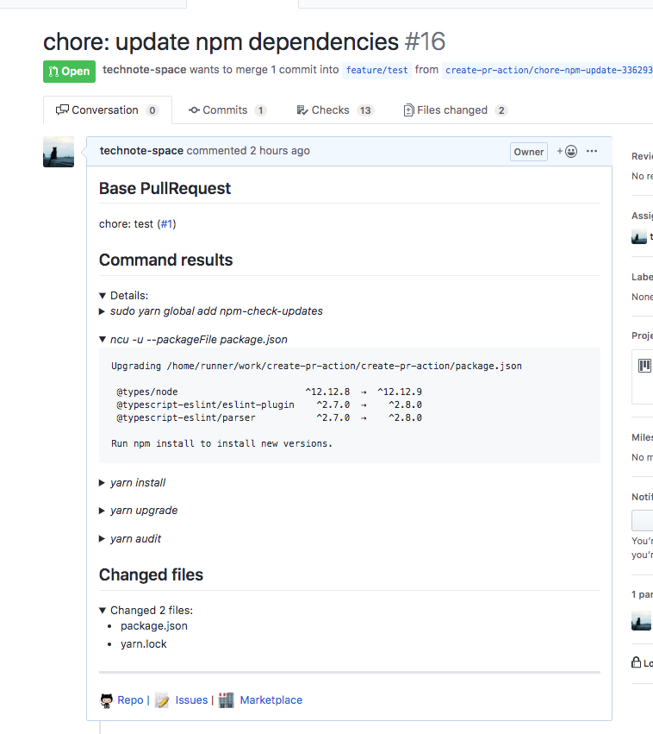This screenshot has width=653, height=734.
Task: Expand sudo yarn global add npm-check-updates
Action: click(x=211, y=311)
